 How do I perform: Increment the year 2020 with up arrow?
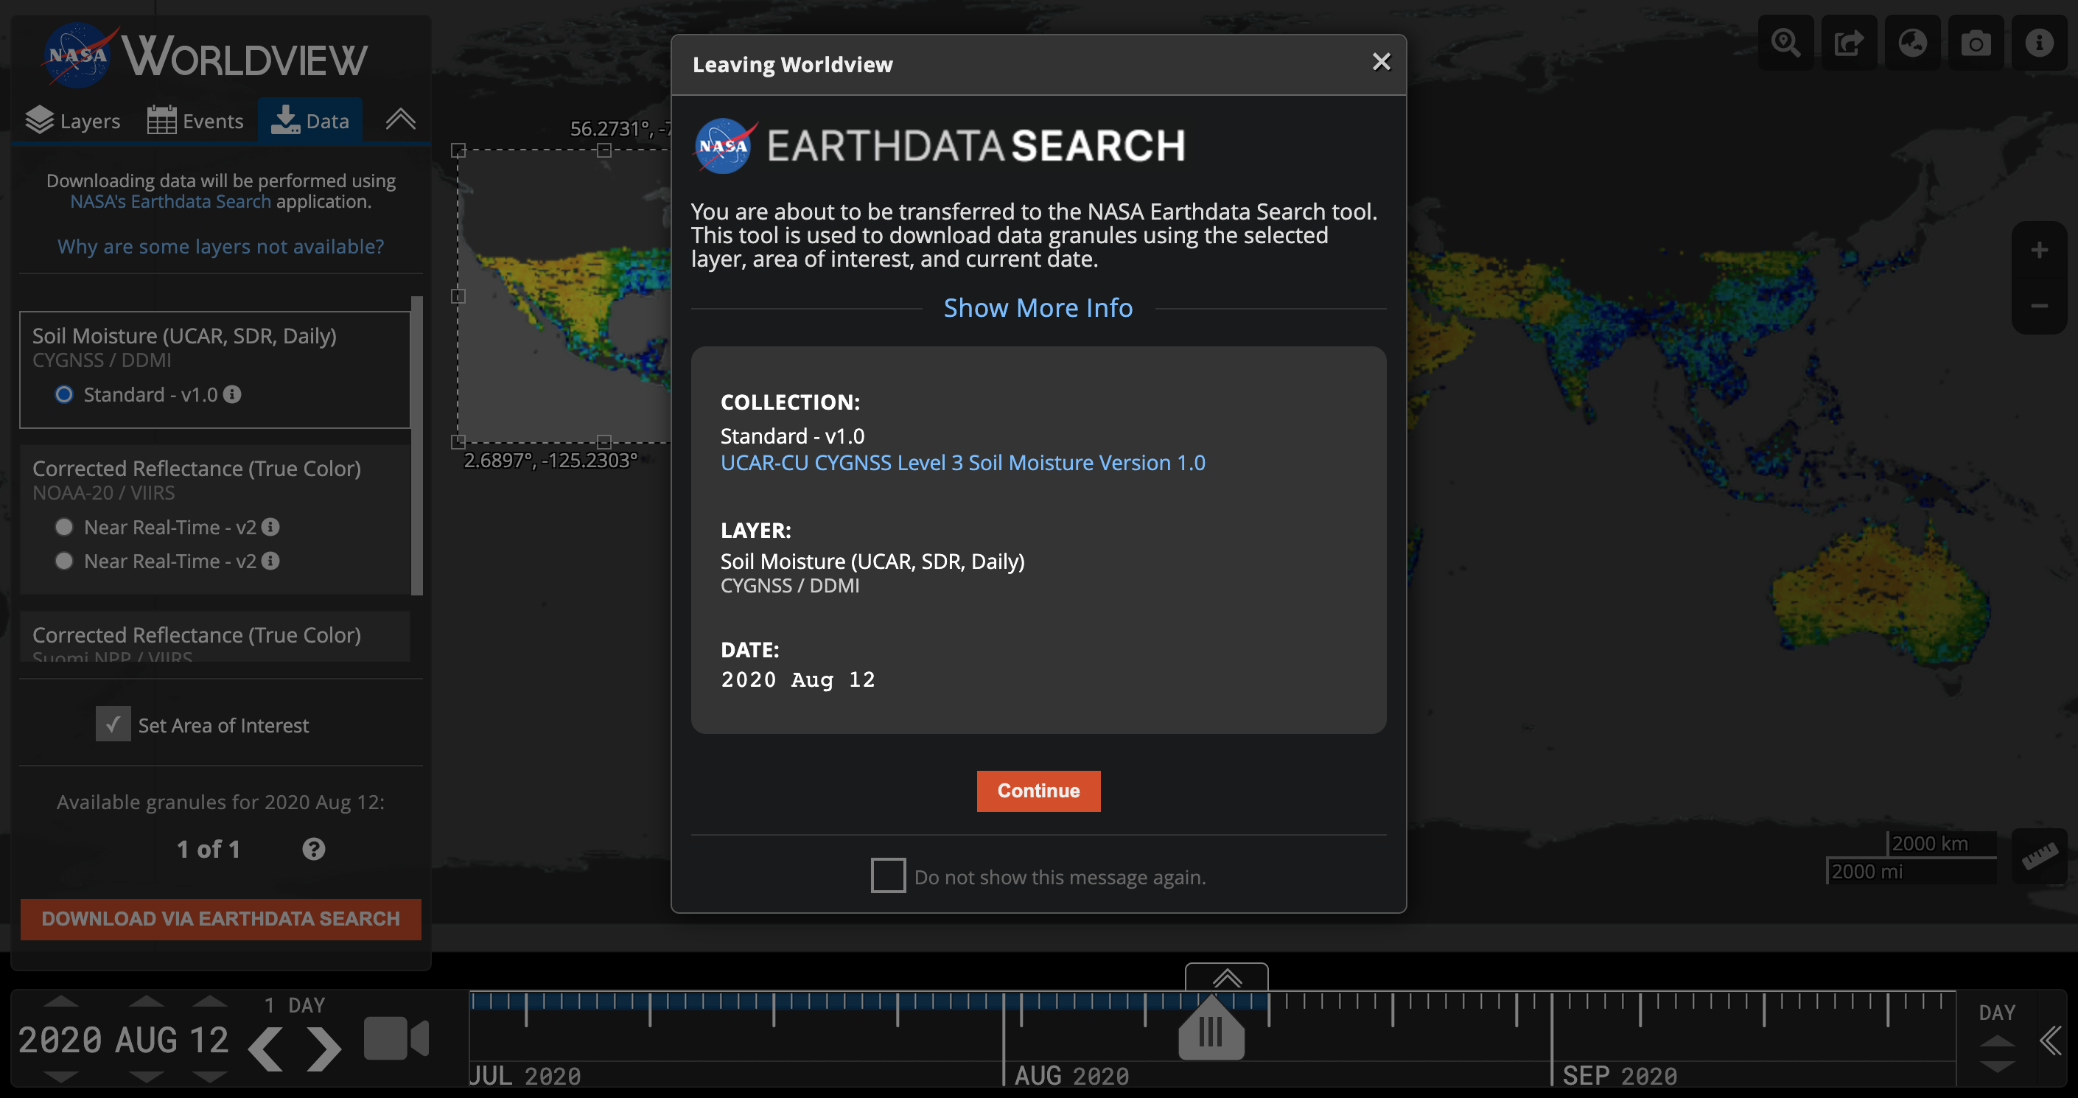[60, 1001]
